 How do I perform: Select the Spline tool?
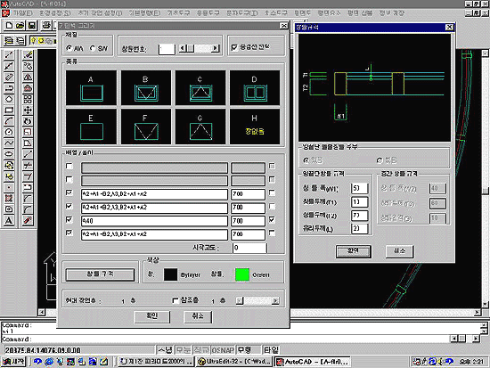point(9,143)
